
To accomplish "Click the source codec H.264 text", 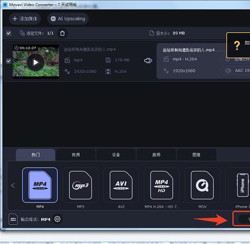I will click(x=120, y=71).
